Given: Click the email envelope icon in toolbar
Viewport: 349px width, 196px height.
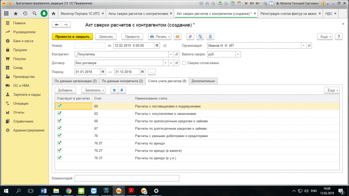Looking at the screenshot, I should tap(177, 36).
